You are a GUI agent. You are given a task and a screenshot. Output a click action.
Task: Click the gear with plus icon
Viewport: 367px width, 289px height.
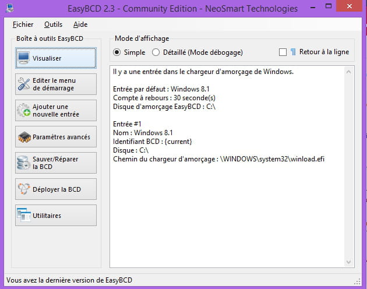coord(24,110)
